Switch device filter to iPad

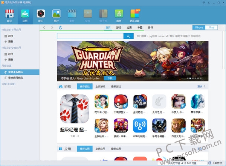[211, 28]
